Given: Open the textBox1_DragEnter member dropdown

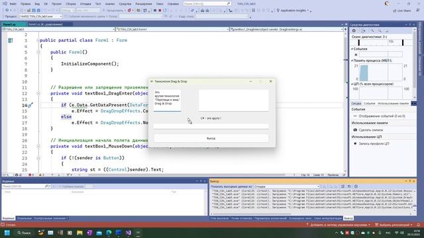Looking at the screenshot, I should pyautogui.click(x=286, y=29).
